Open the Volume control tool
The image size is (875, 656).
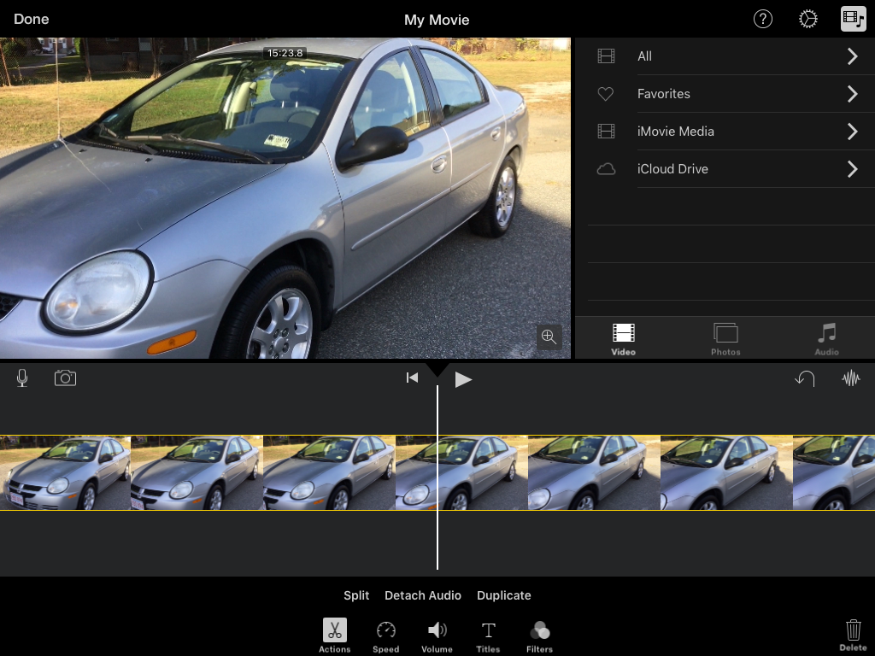(437, 635)
